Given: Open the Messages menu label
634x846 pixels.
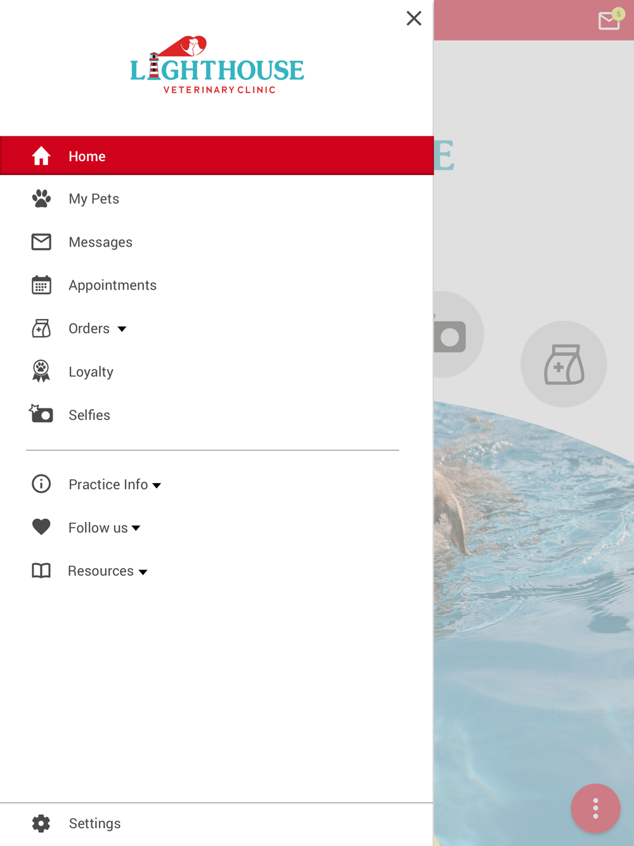Looking at the screenshot, I should point(100,242).
